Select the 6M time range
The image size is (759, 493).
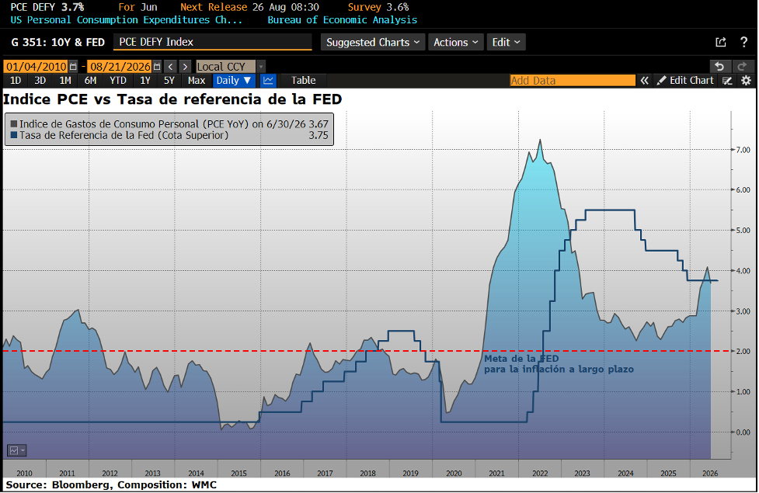click(91, 80)
